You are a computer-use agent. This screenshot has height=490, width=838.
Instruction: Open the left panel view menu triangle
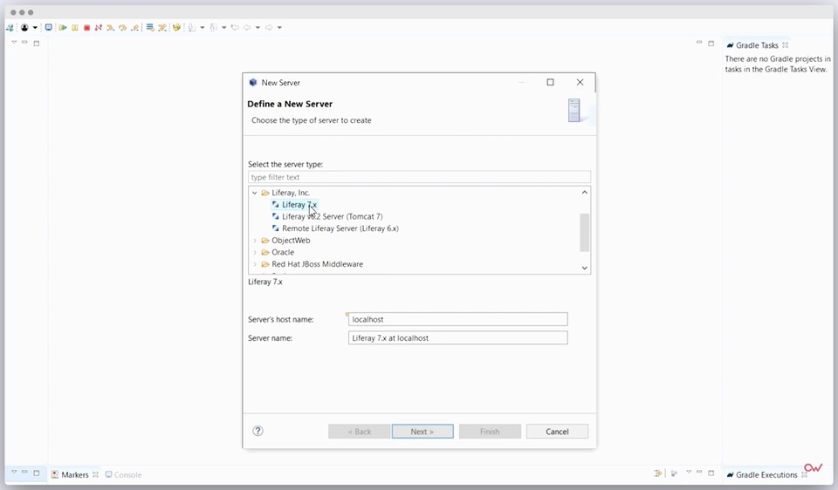coord(14,42)
